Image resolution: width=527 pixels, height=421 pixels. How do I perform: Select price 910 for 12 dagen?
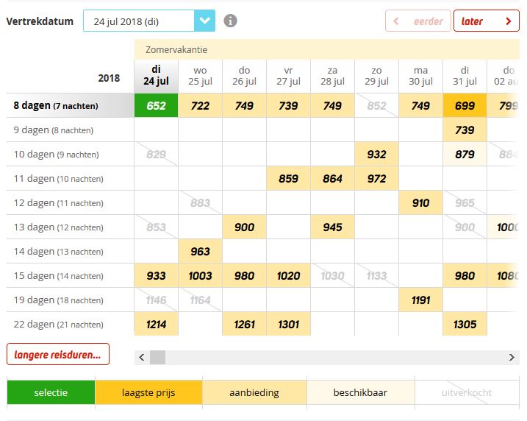[421, 202]
